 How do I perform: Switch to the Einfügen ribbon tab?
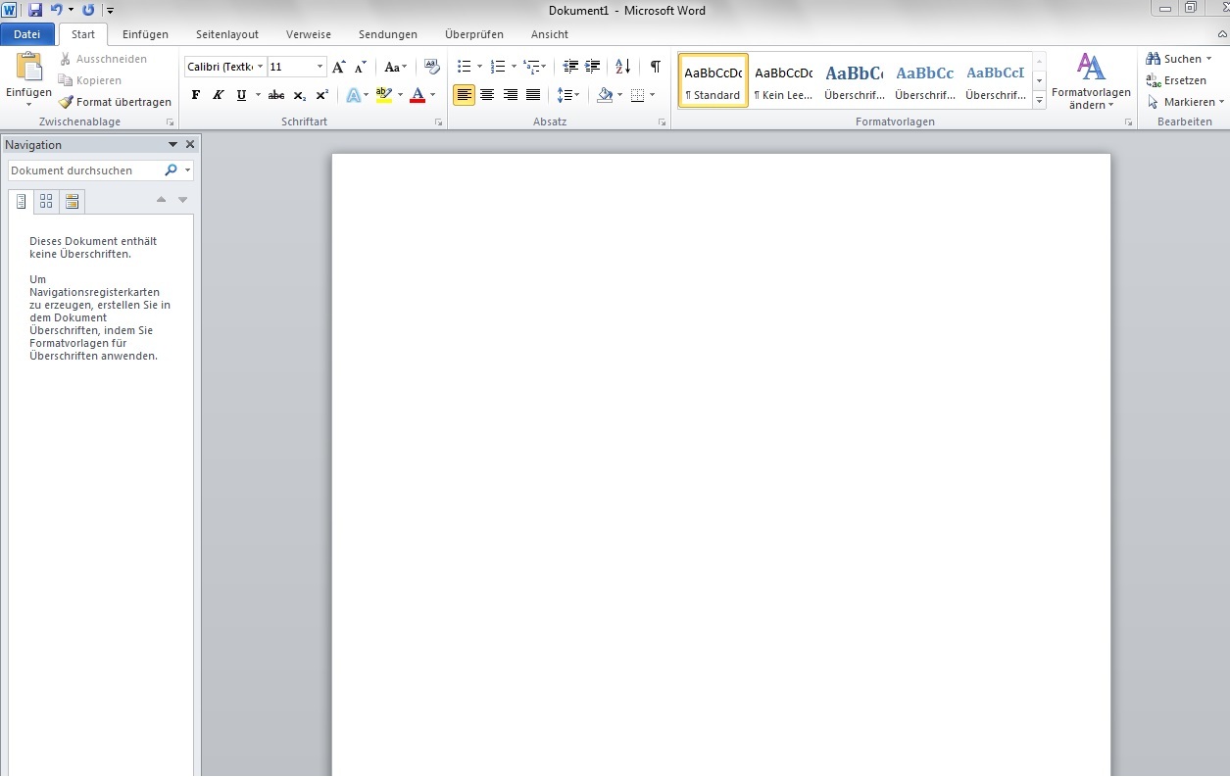(145, 34)
